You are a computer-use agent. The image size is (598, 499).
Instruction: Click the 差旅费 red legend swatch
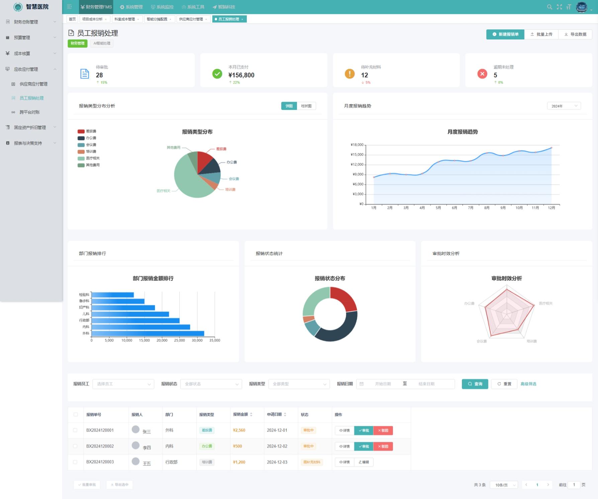click(x=81, y=131)
